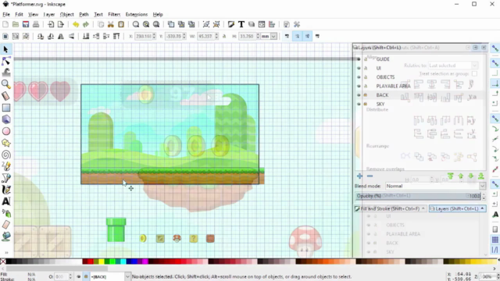Raise layer one step button
Viewport: 500px width, 281px height.
click(460, 176)
